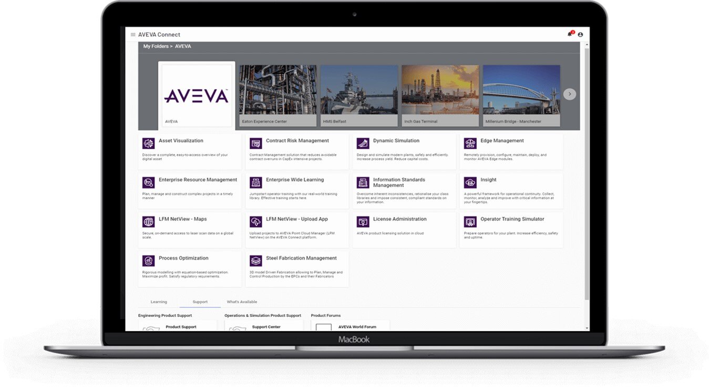Open the user account icon
The height and width of the screenshot is (390, 709).
[x=580, y=35]
